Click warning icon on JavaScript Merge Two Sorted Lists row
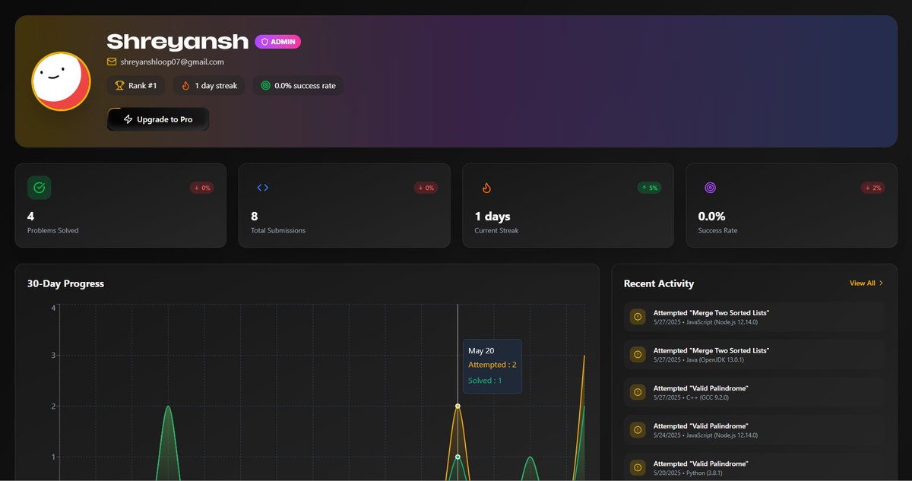Image resolution: width=912 pixels, height=481 pixels. click(x=638, y=317)
